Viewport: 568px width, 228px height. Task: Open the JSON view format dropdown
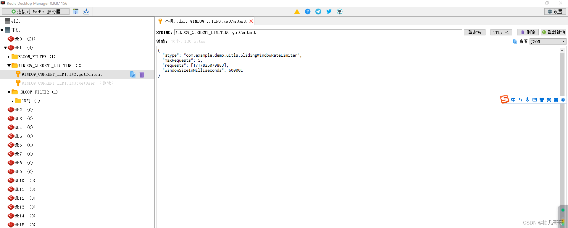click(548, 42)
